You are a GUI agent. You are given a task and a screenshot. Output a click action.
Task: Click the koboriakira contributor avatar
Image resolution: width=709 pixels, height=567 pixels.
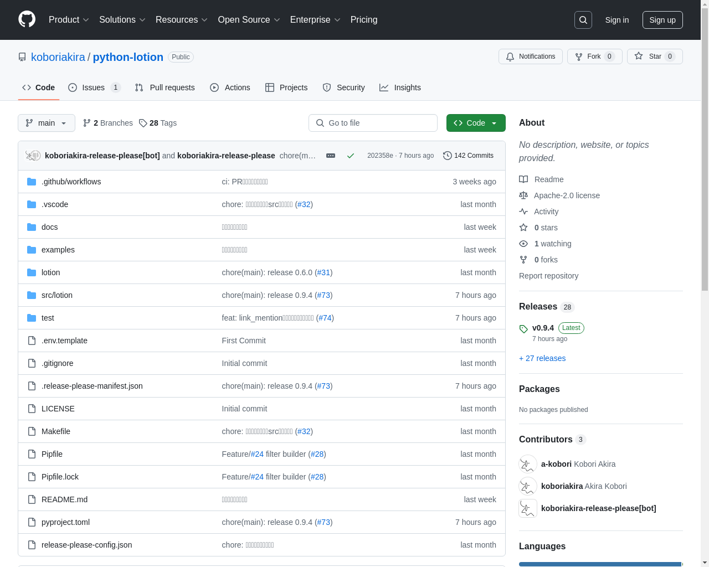point(528,486)
